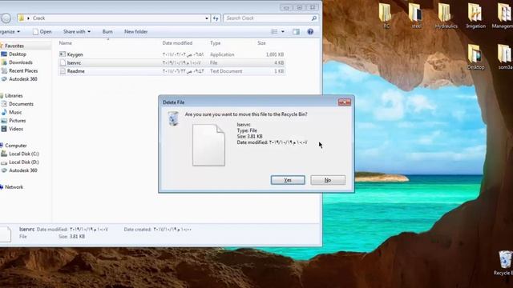Click Crack in the address bar
This screenshot has height=288, width=513.
point(38,18)
